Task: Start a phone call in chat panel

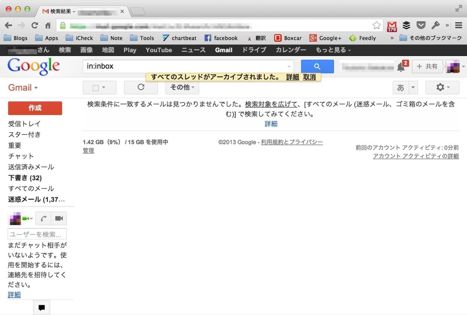Action: click(x=44, y=218)
